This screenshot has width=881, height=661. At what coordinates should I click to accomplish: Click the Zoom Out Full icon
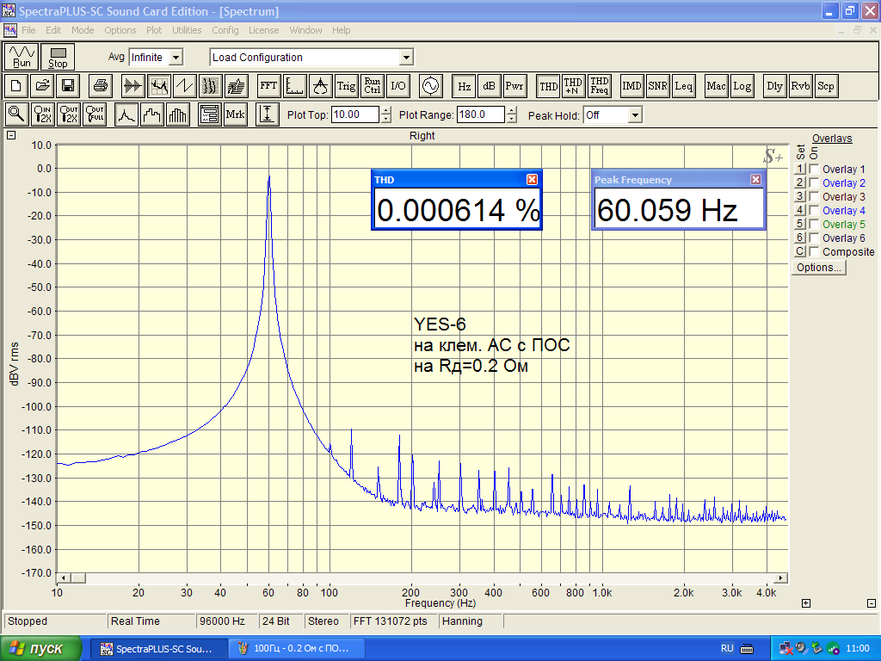point(95,114)
